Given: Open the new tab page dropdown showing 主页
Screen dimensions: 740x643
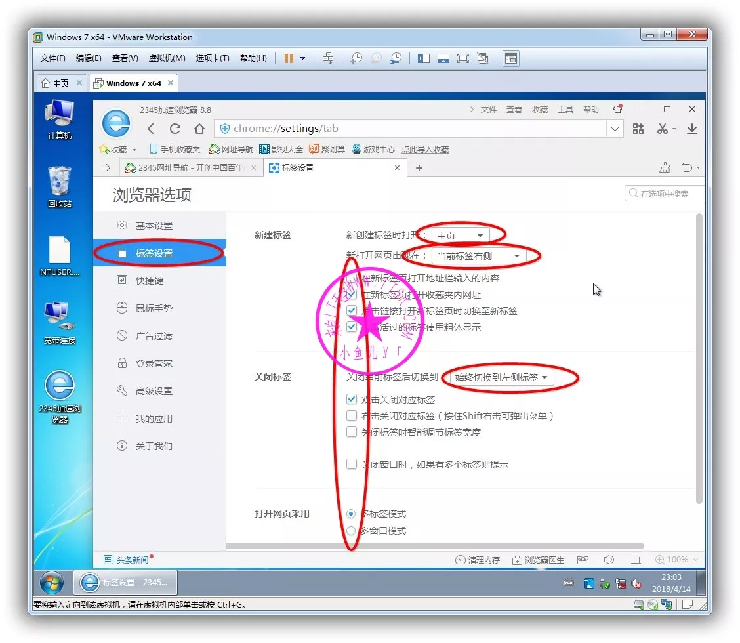Looking at the screenshot, I should 460,236.
